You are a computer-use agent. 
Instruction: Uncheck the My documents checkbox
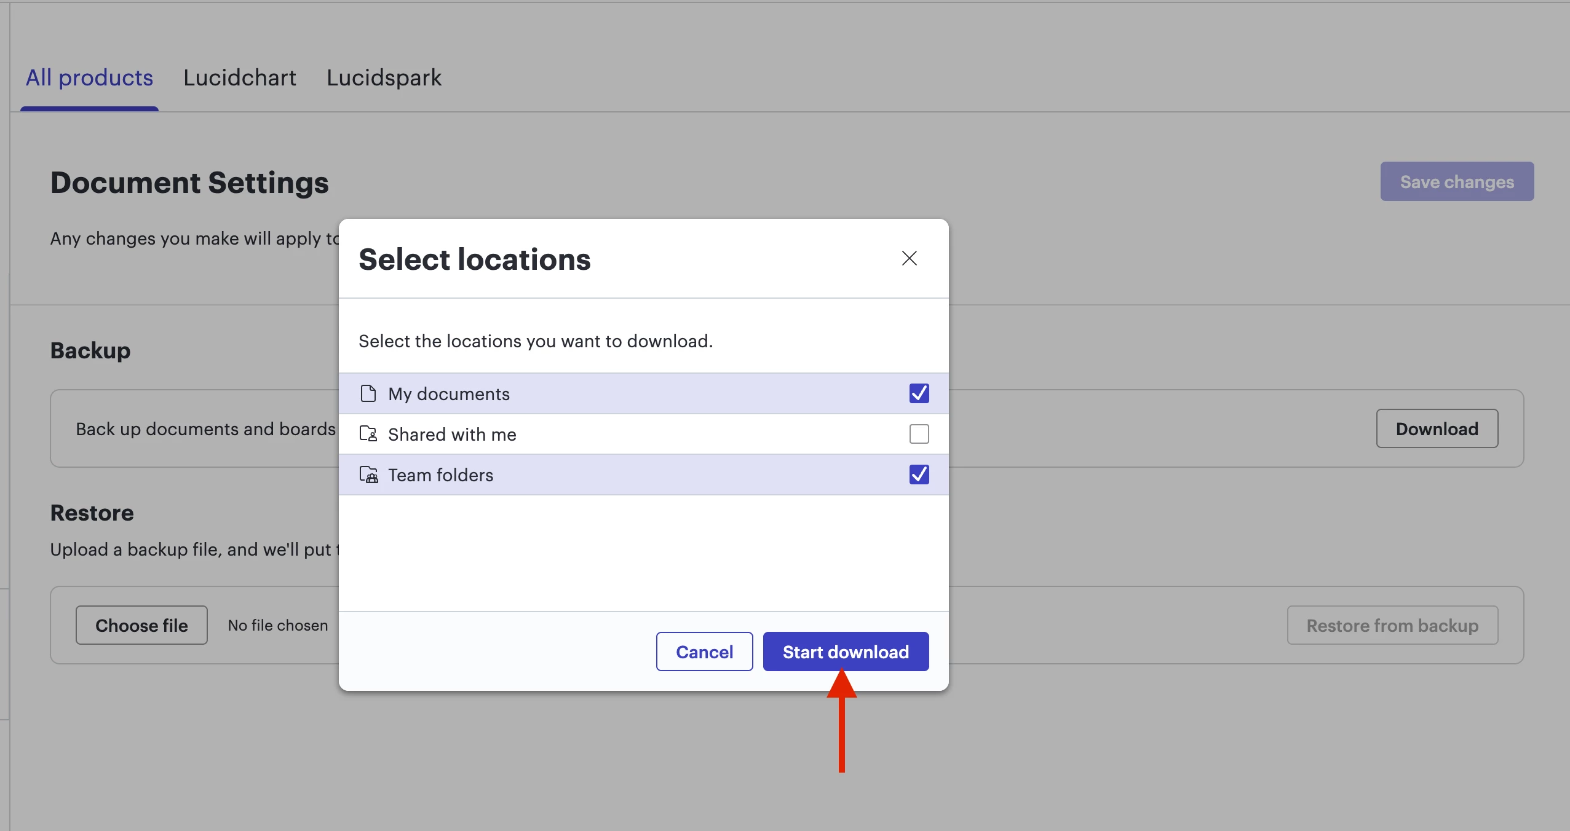coord(919,393)
